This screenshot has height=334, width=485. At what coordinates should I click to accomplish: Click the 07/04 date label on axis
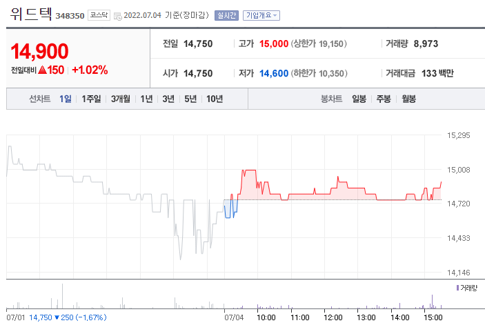pos(234,317)
